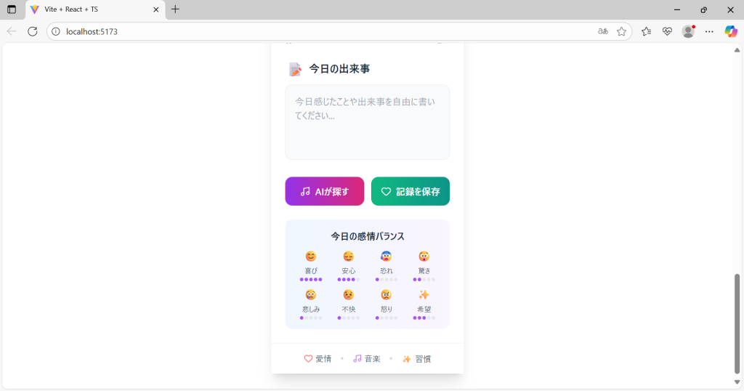Focus the 今日の出来事 diary text area
The image size is (744, 391).
pos(367,122)
